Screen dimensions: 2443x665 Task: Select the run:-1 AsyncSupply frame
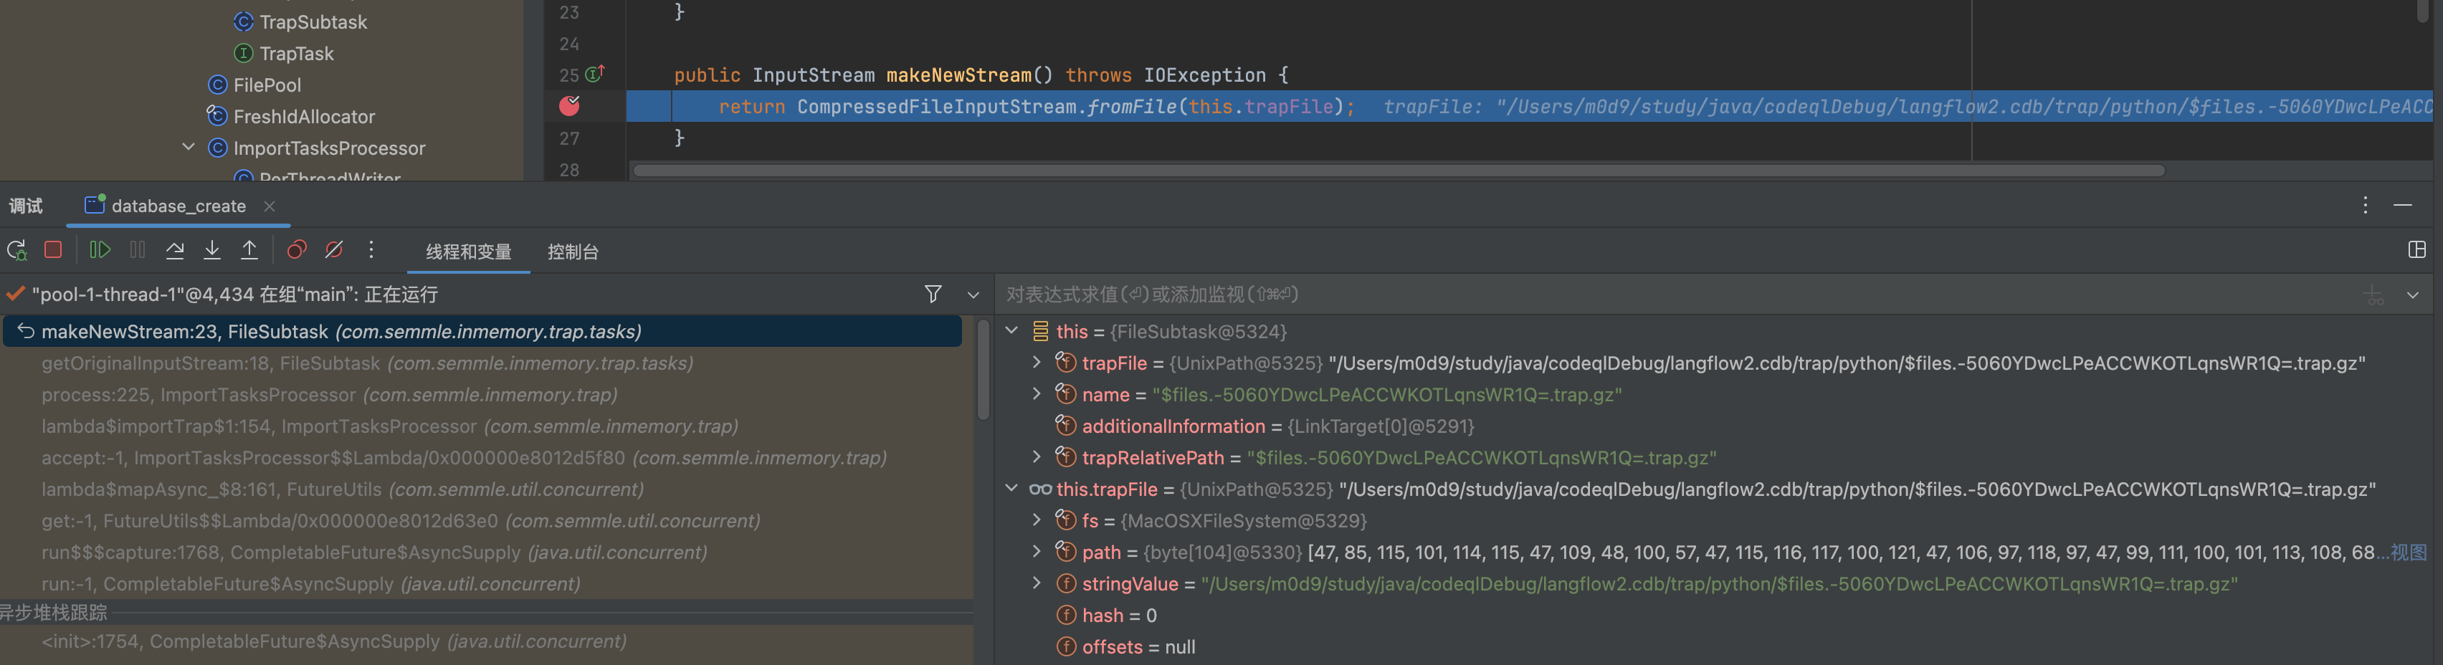[x=487, y=583]
